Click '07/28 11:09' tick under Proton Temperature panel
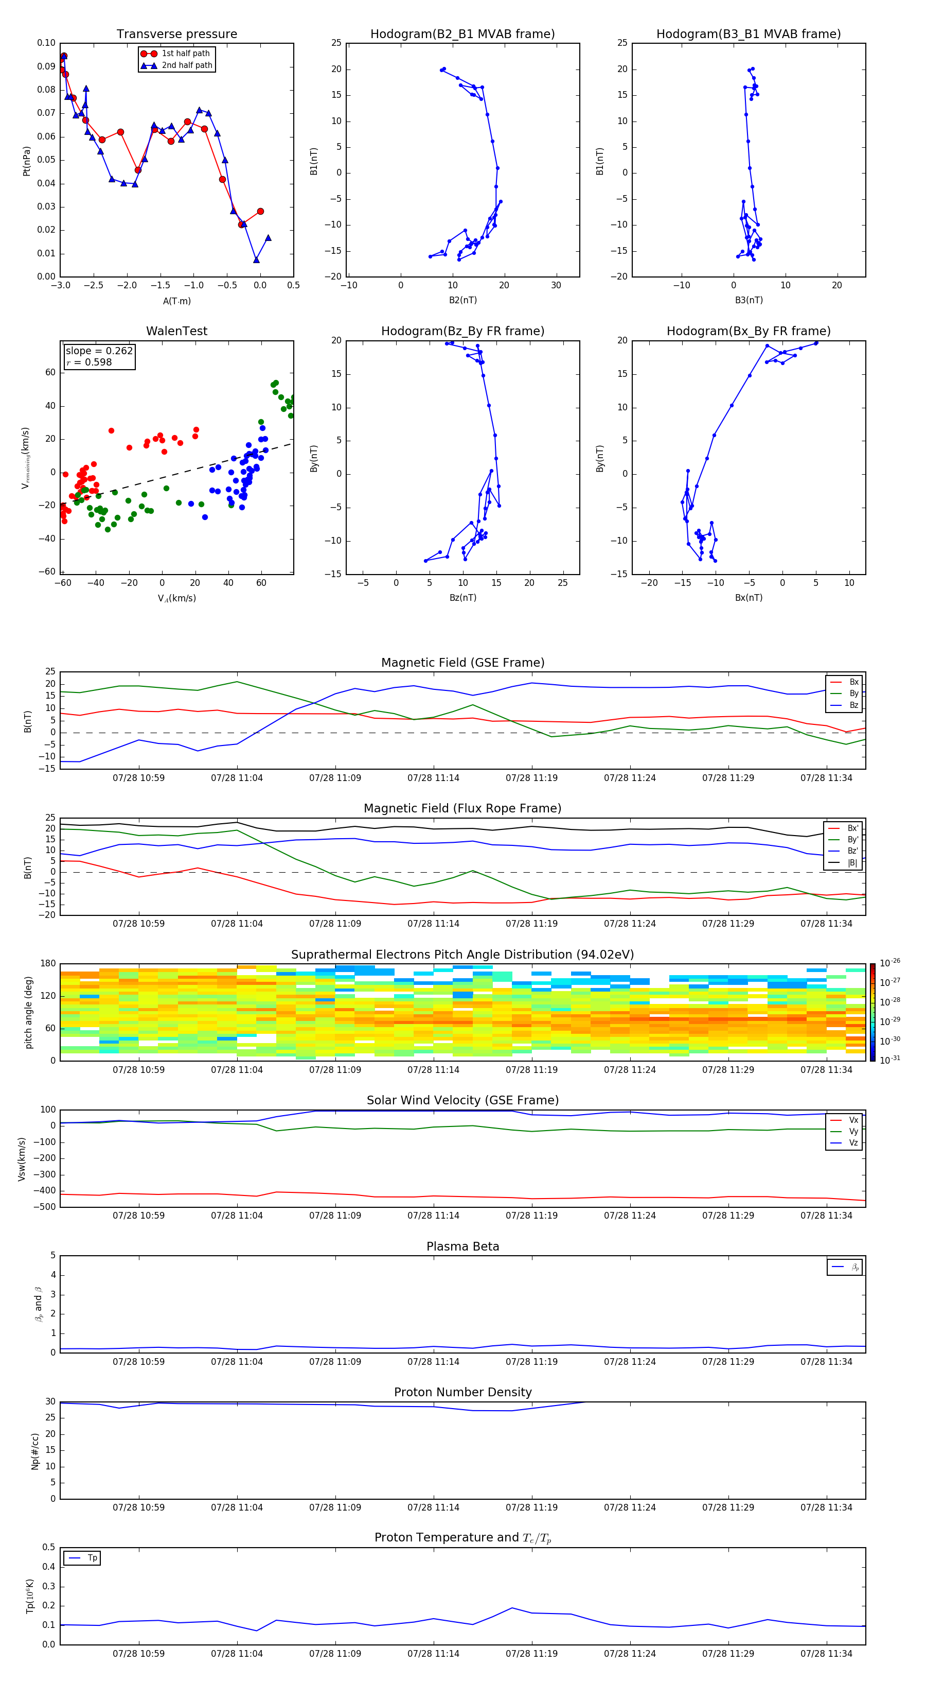The height and width of the screenshot is (1699, 926). (x=335, y=1654)
